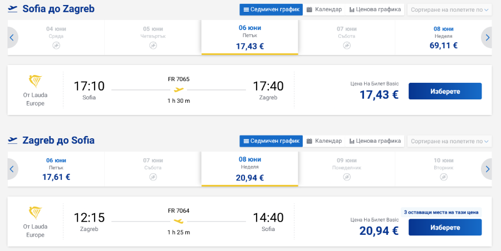Click the plane icon beside Sofia до Zagreb heading

click(x=12, y=9)
